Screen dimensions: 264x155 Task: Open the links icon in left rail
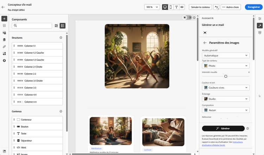click(x=4, y=47)
